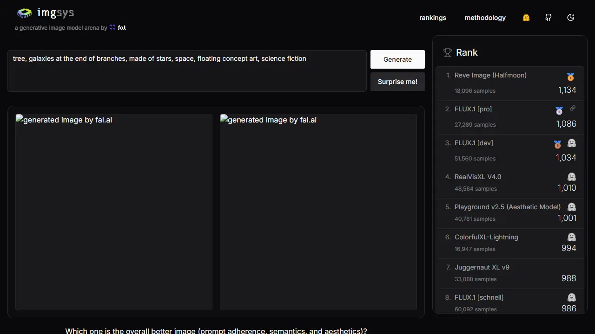Open Hugging Face icon for Playground v2.5
Image resolution: width=595 pixels, height=334 pixels.
(x=572, y=207)
